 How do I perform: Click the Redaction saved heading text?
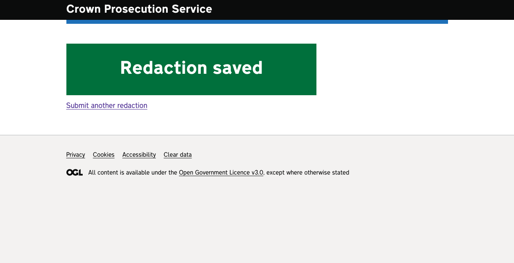[191, 68]
